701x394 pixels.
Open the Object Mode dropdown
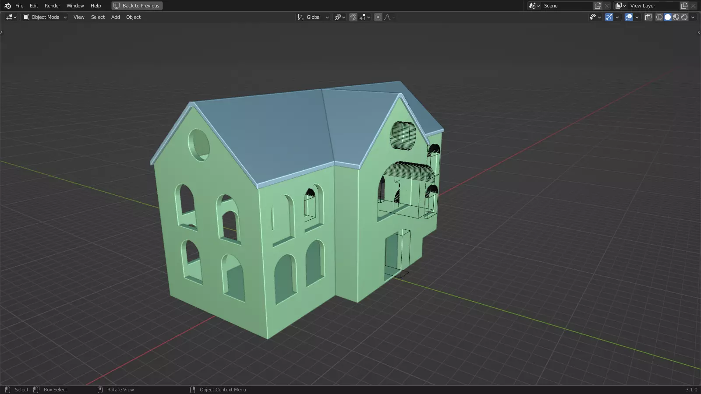coord(45,17)
